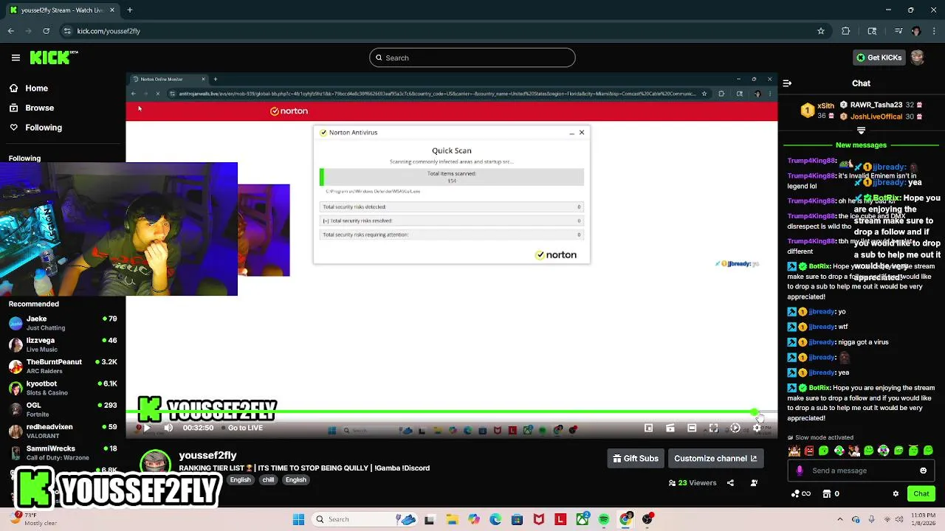Viewport: 945px width, 531px height.
Task: Open the profile avatar menu on Kick
Action: 918,58
